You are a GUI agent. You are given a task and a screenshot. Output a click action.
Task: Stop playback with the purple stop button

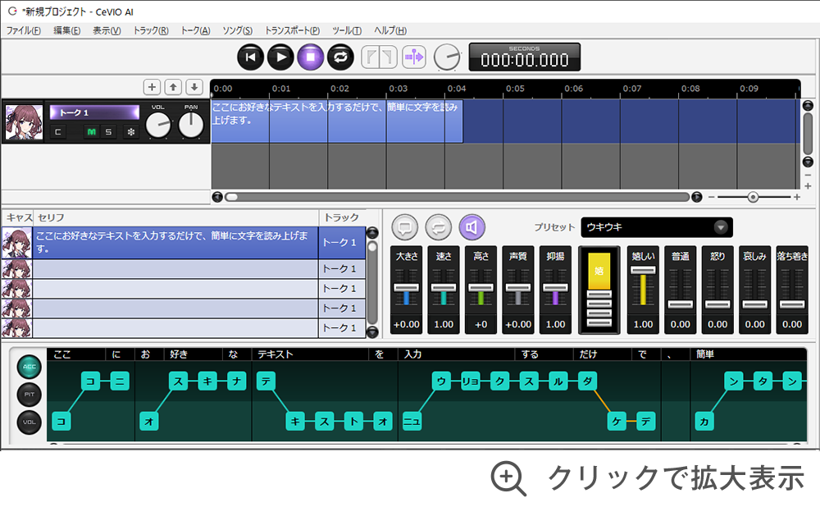tap(311, 57)
